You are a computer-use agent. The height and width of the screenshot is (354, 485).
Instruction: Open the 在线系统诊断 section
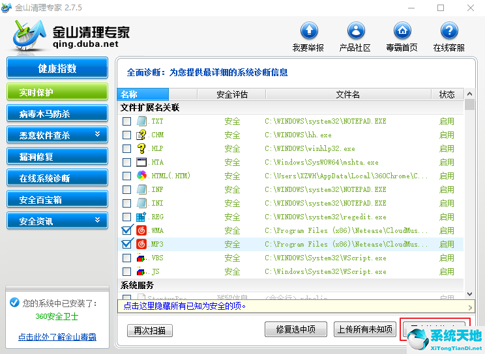pyautogui.click(x=57, y=178)
